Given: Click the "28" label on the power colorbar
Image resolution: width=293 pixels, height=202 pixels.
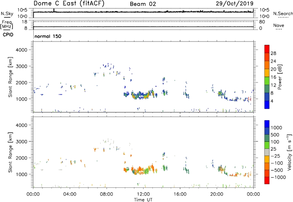Looking at the screenshot, I should click(x=273, y=53).
